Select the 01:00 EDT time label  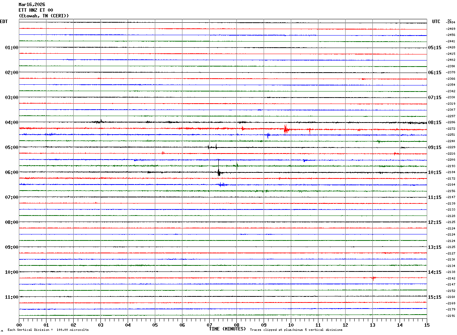click(12, 48)
